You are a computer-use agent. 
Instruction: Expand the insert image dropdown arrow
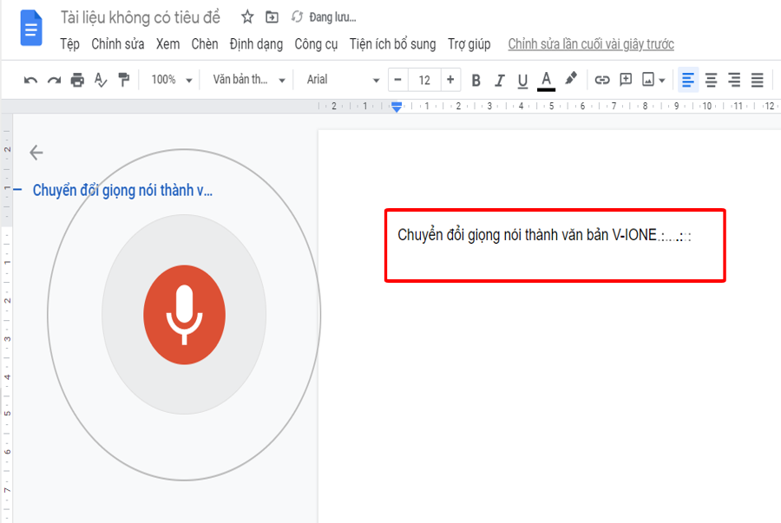click(x=662, y=80)
